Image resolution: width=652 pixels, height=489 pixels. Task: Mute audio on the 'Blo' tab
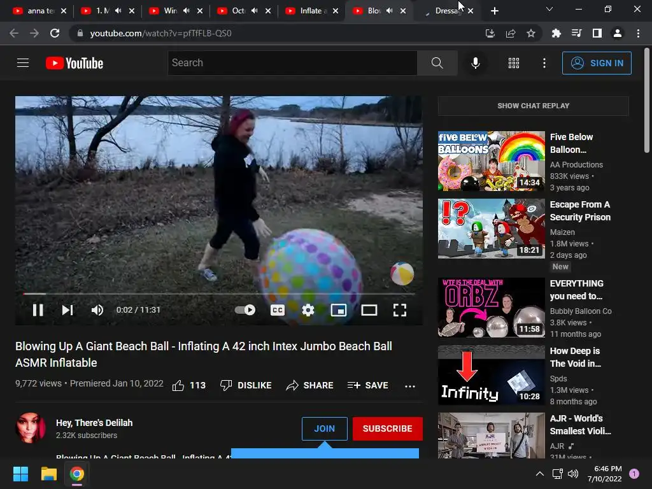(389, 11)
